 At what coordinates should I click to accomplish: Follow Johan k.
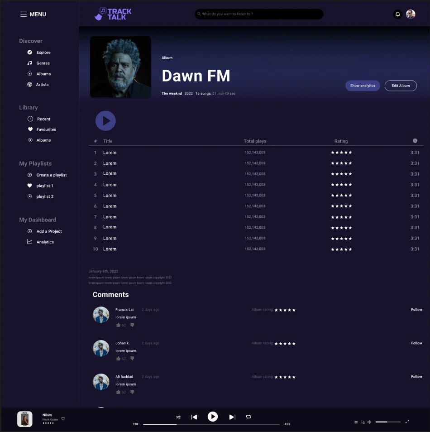pos(416,343)
